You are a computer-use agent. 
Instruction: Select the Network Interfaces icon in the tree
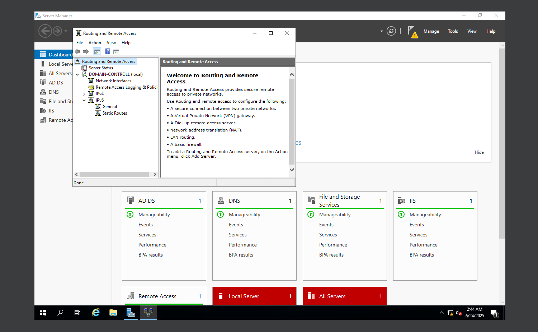[x=91, y=81]
